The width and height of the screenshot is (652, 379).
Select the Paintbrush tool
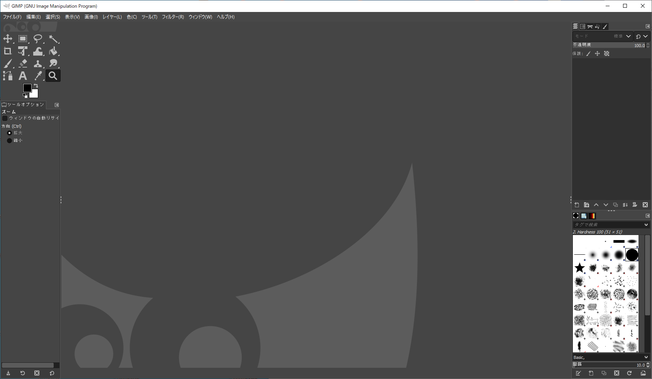tap(8, 63)
